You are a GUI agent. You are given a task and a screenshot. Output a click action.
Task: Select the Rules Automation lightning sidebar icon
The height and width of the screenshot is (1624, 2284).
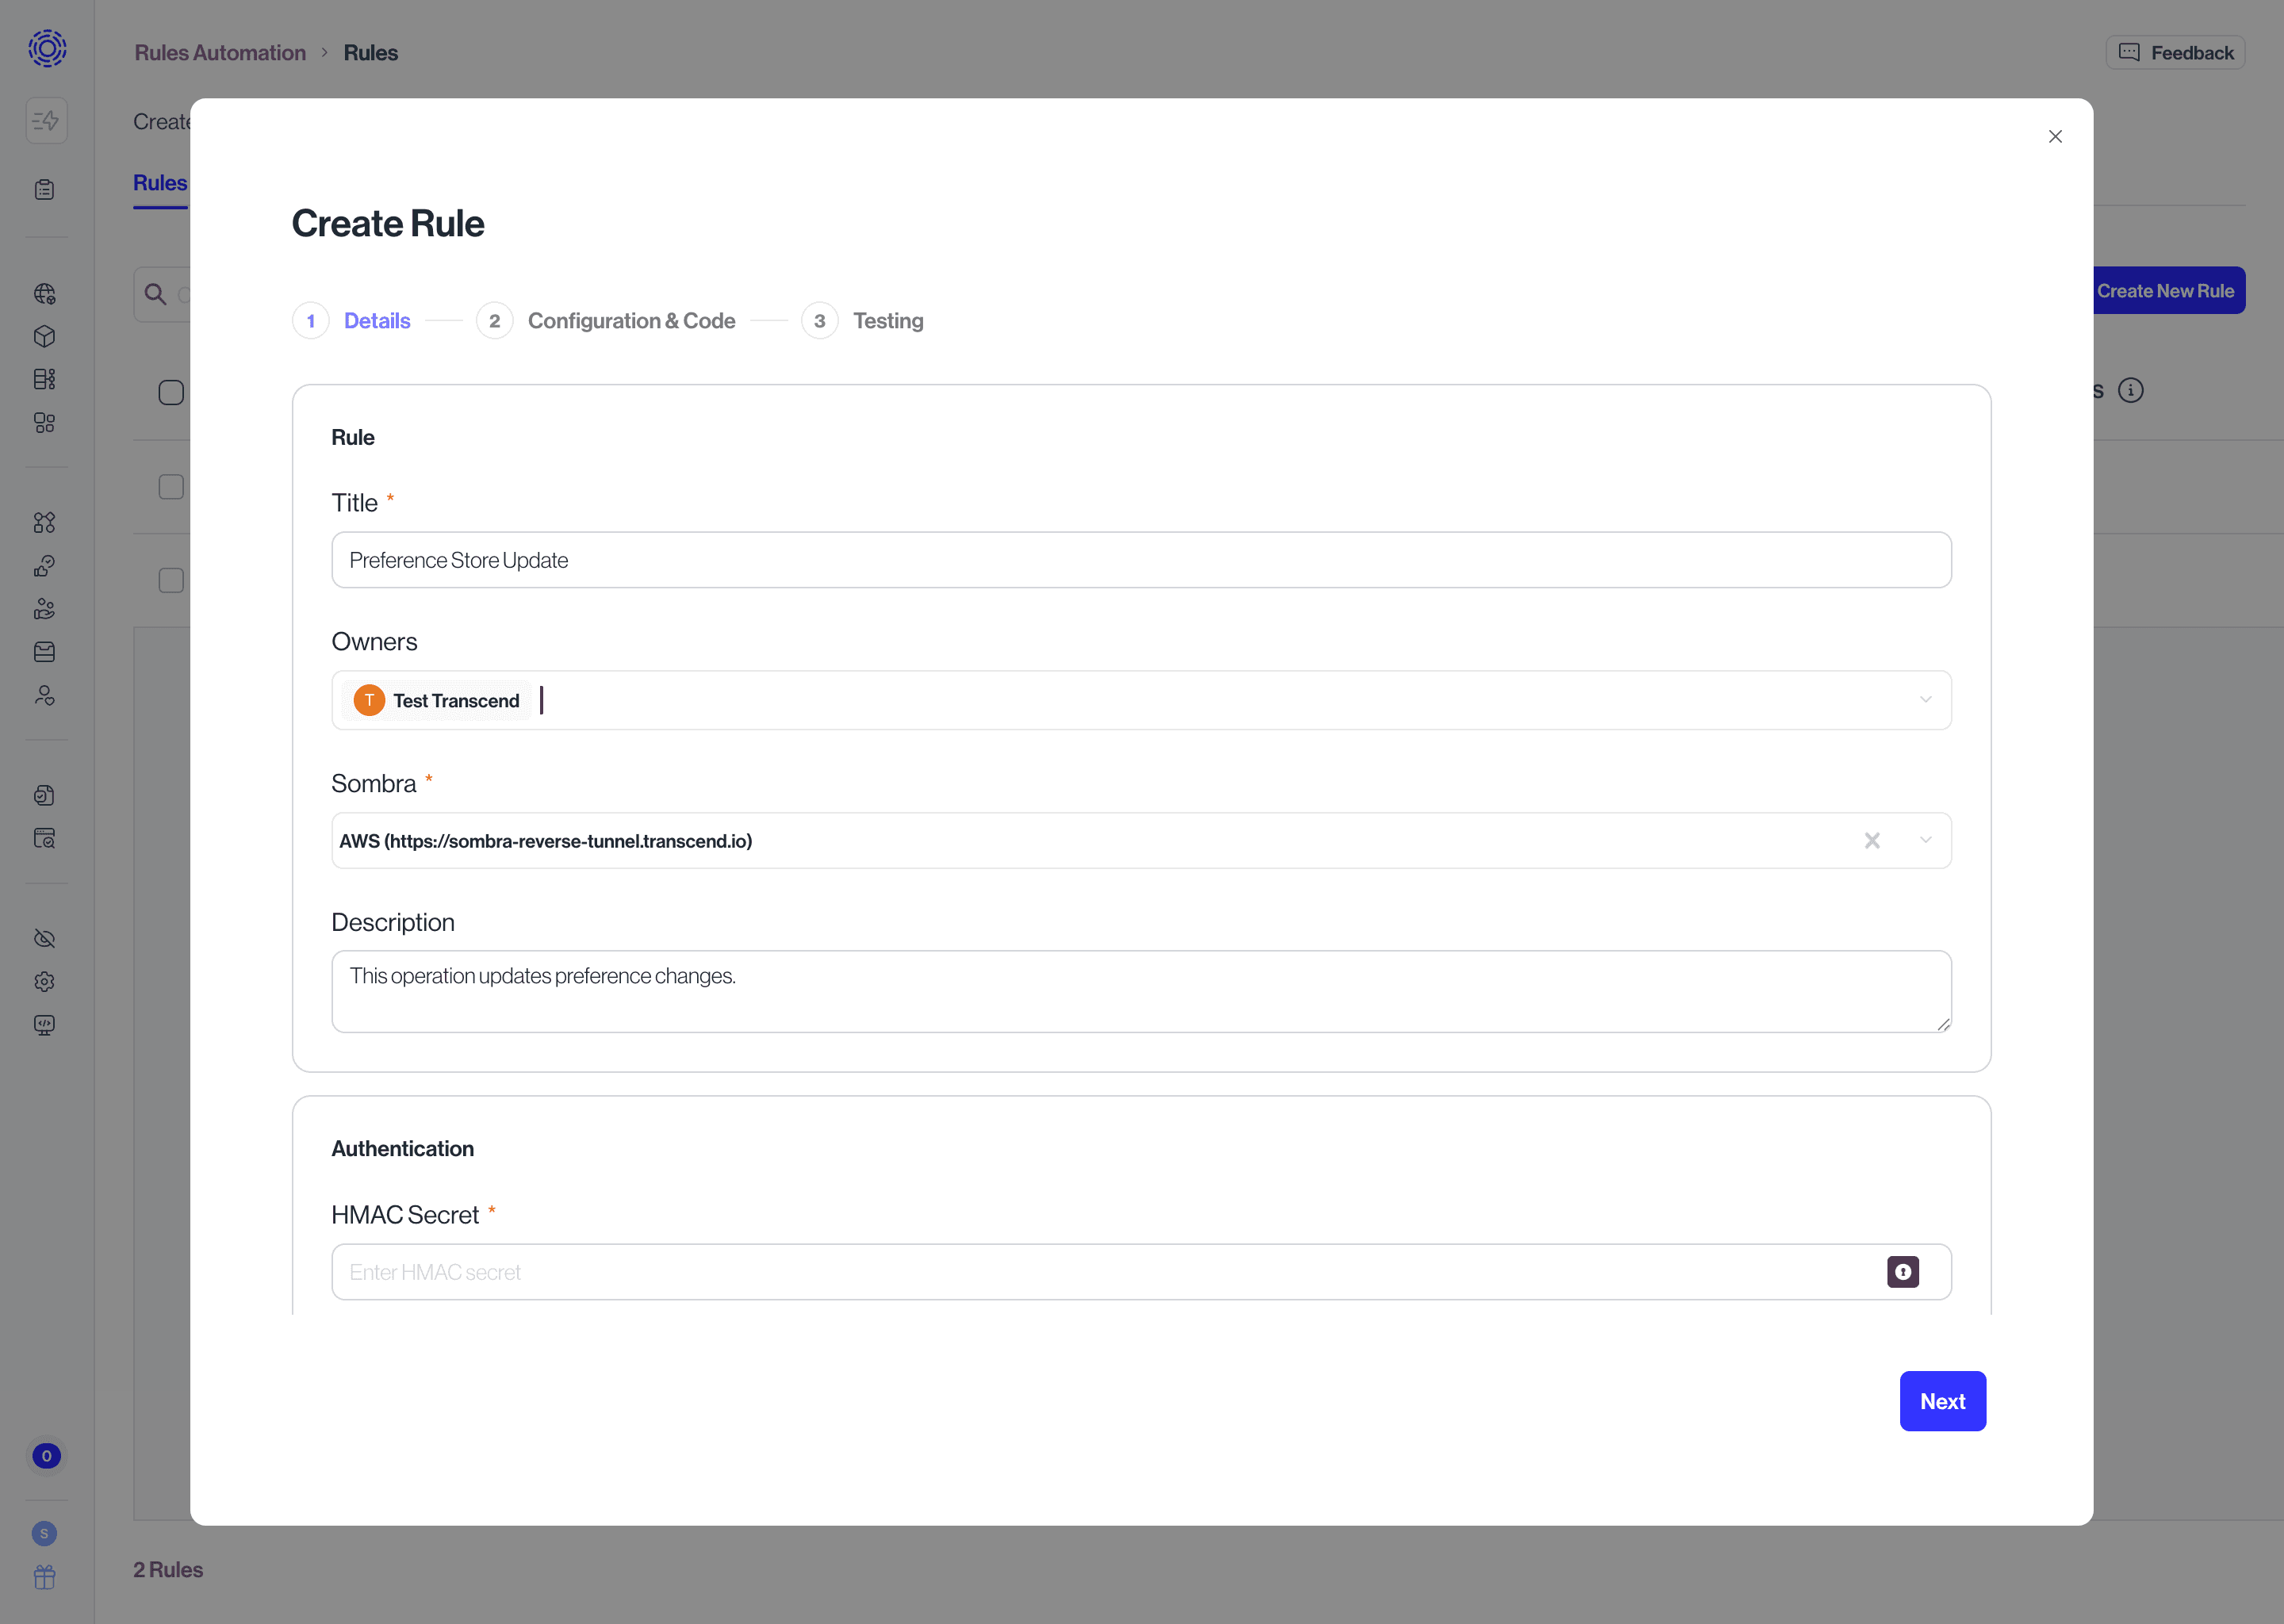(x=46, y=121)
